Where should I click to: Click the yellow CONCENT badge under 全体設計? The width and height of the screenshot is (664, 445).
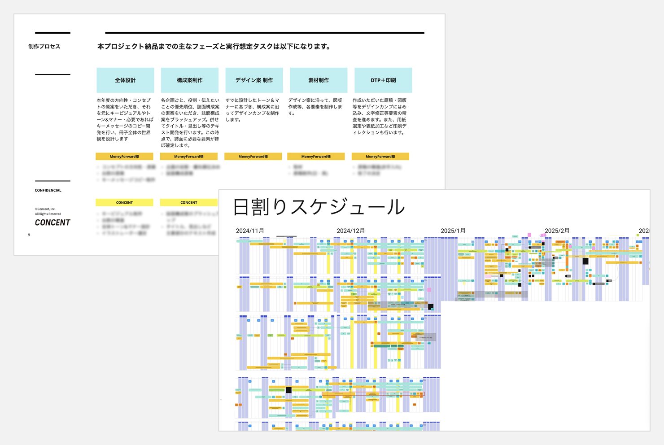click(x=124, y=202)
